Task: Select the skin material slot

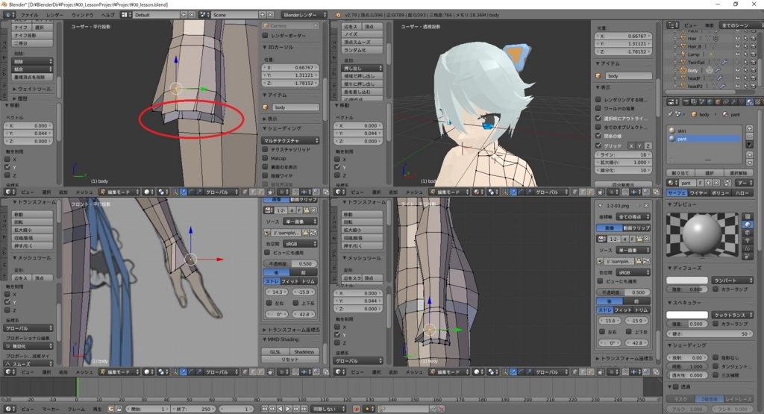Action: [705, 131]
